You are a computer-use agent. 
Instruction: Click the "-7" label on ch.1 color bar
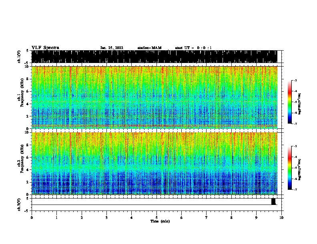(295, 124)
